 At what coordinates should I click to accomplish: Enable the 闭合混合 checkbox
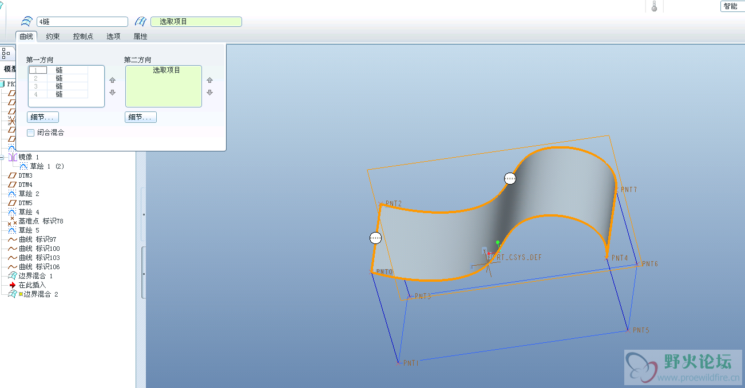point(31,133)
